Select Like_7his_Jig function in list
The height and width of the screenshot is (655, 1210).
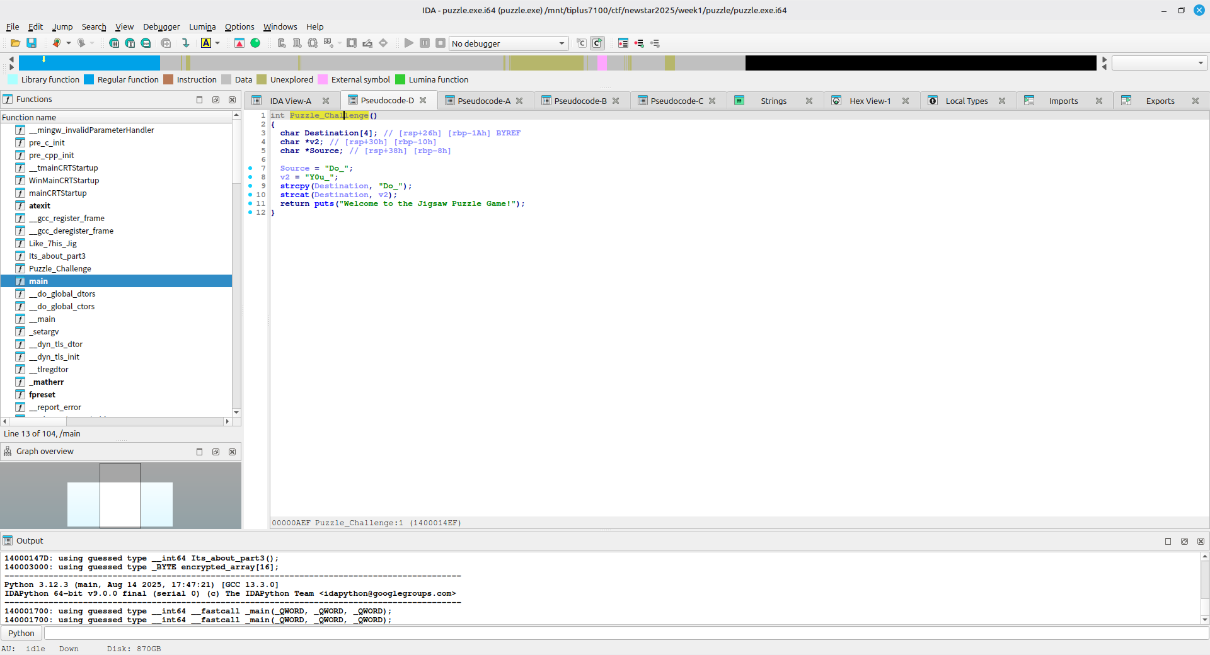tap(52, 243)
